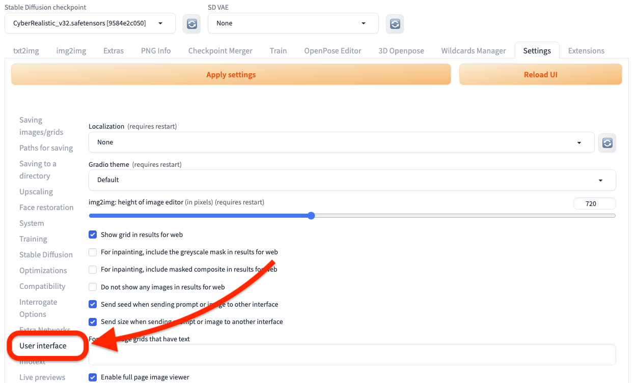Enable greyscale mask in inpainting results
The height and width of the screenshot is (383, 637).
coord(93,252)
